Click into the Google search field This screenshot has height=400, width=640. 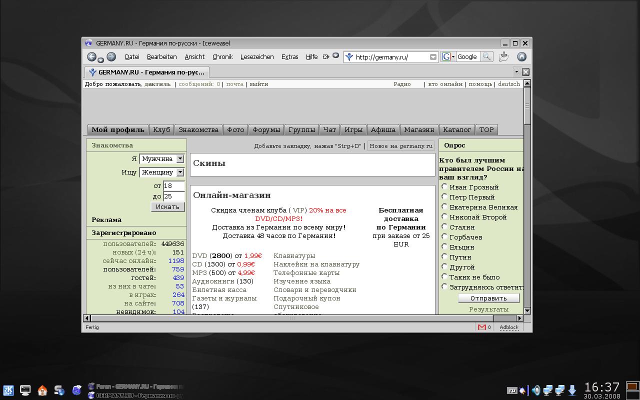click(x=467, y=57)
